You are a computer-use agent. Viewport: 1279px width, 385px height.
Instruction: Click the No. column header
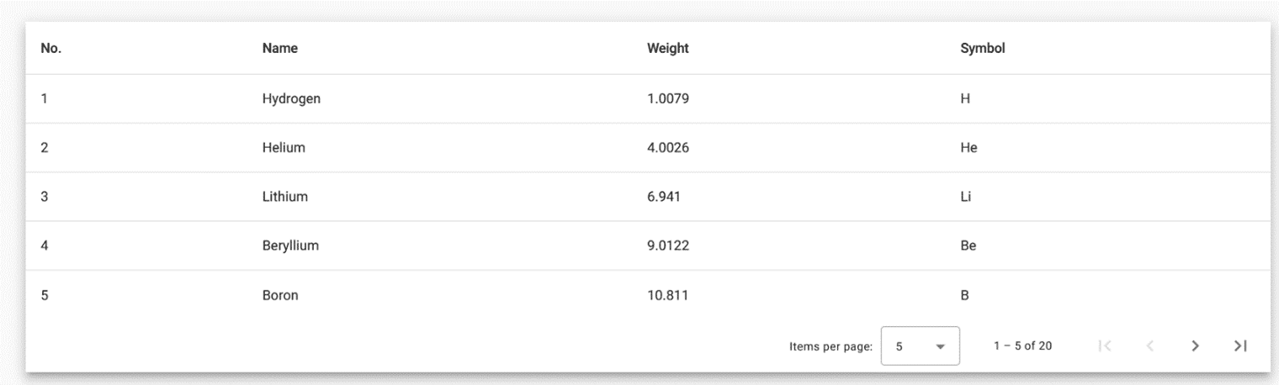coord(51,49)
